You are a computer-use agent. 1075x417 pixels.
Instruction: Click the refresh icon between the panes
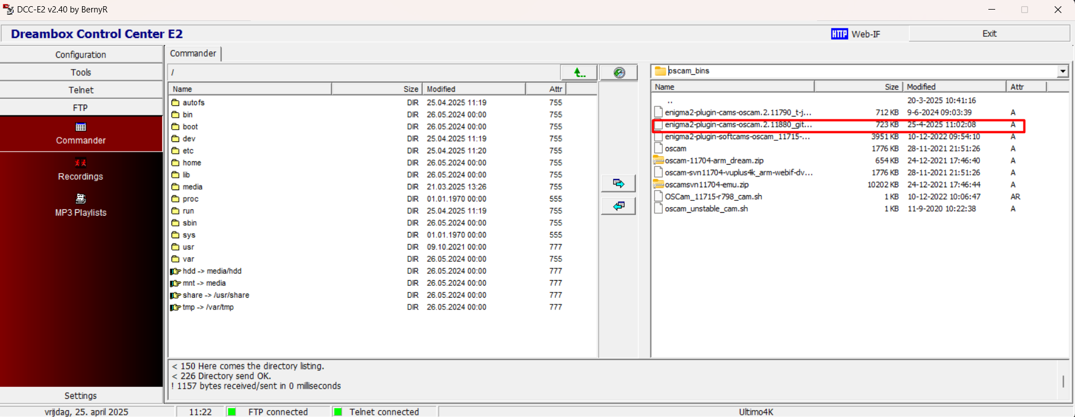619,72
